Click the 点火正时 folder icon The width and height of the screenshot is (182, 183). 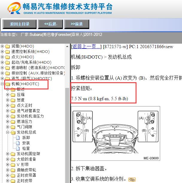13,106
